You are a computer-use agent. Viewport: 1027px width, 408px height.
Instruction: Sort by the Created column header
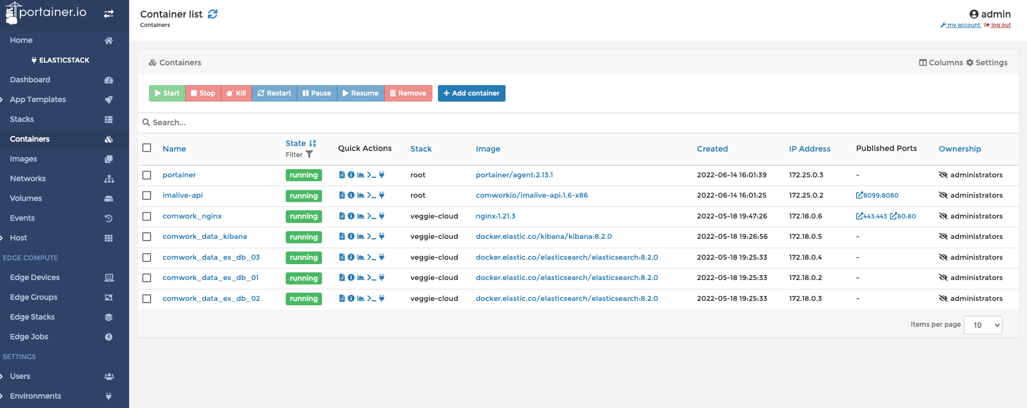pyautogui.click(x=712, y=149)
